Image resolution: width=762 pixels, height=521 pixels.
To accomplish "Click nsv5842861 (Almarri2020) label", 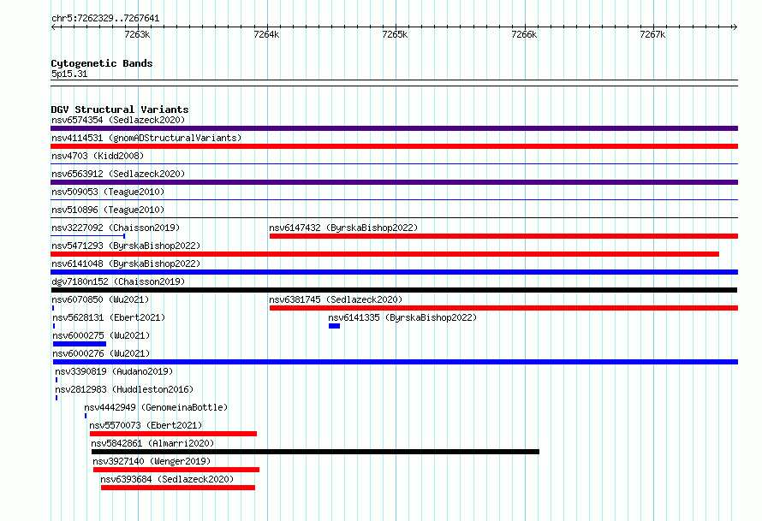I will click(152, 443).
